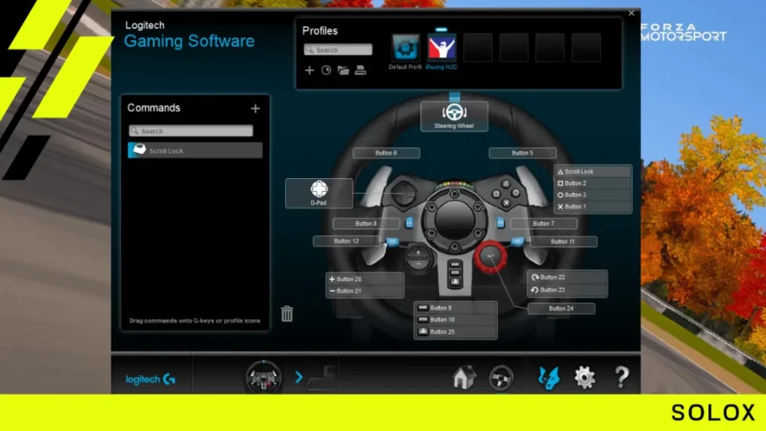Select the plus Button 20 assignment

365,279
